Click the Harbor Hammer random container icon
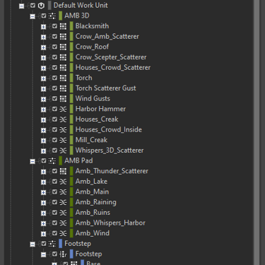Image resolution: width=265 pixels, height=265 pixels. click(x=63, y=109)
